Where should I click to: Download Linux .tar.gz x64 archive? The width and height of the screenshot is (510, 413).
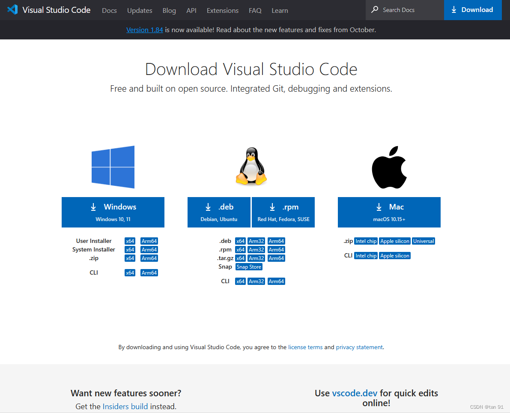pyautogui.click(x=240, y=258)
